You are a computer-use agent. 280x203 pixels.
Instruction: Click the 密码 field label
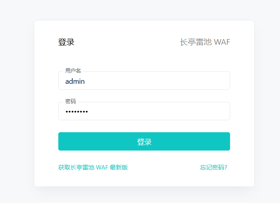coord(70,101)
